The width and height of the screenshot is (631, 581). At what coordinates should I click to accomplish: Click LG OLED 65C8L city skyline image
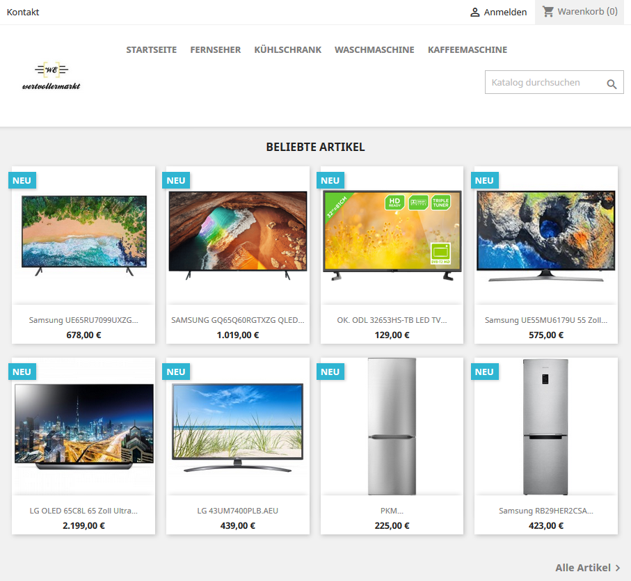[84, 427]
